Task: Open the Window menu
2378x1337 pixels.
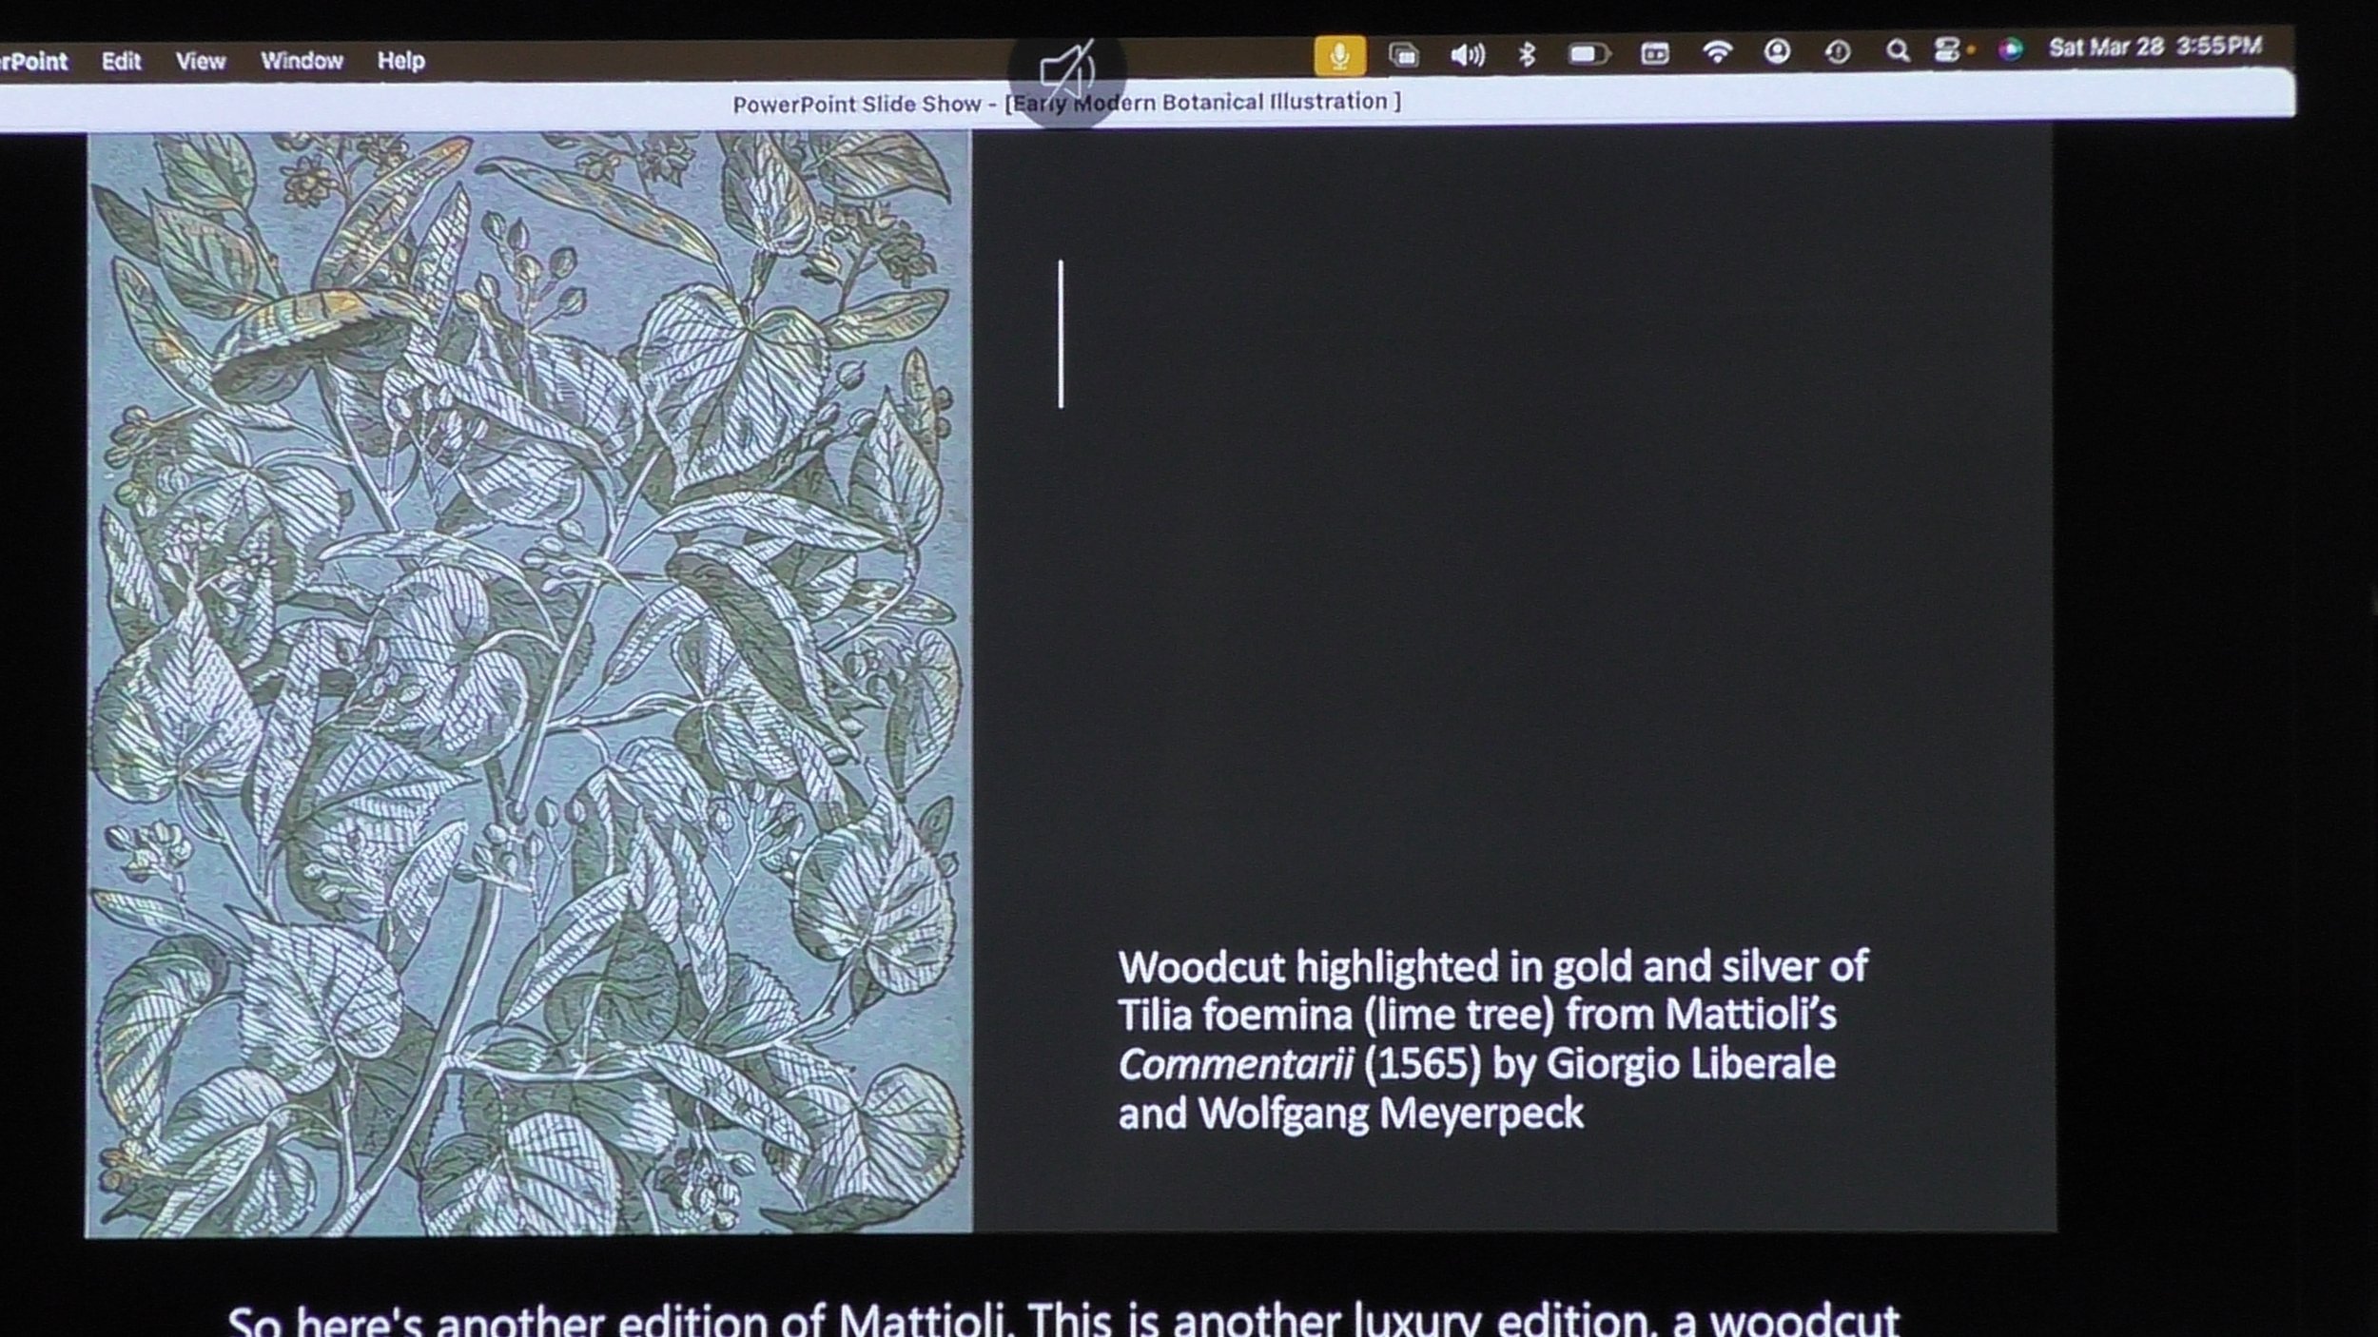Action: [302, 61]
